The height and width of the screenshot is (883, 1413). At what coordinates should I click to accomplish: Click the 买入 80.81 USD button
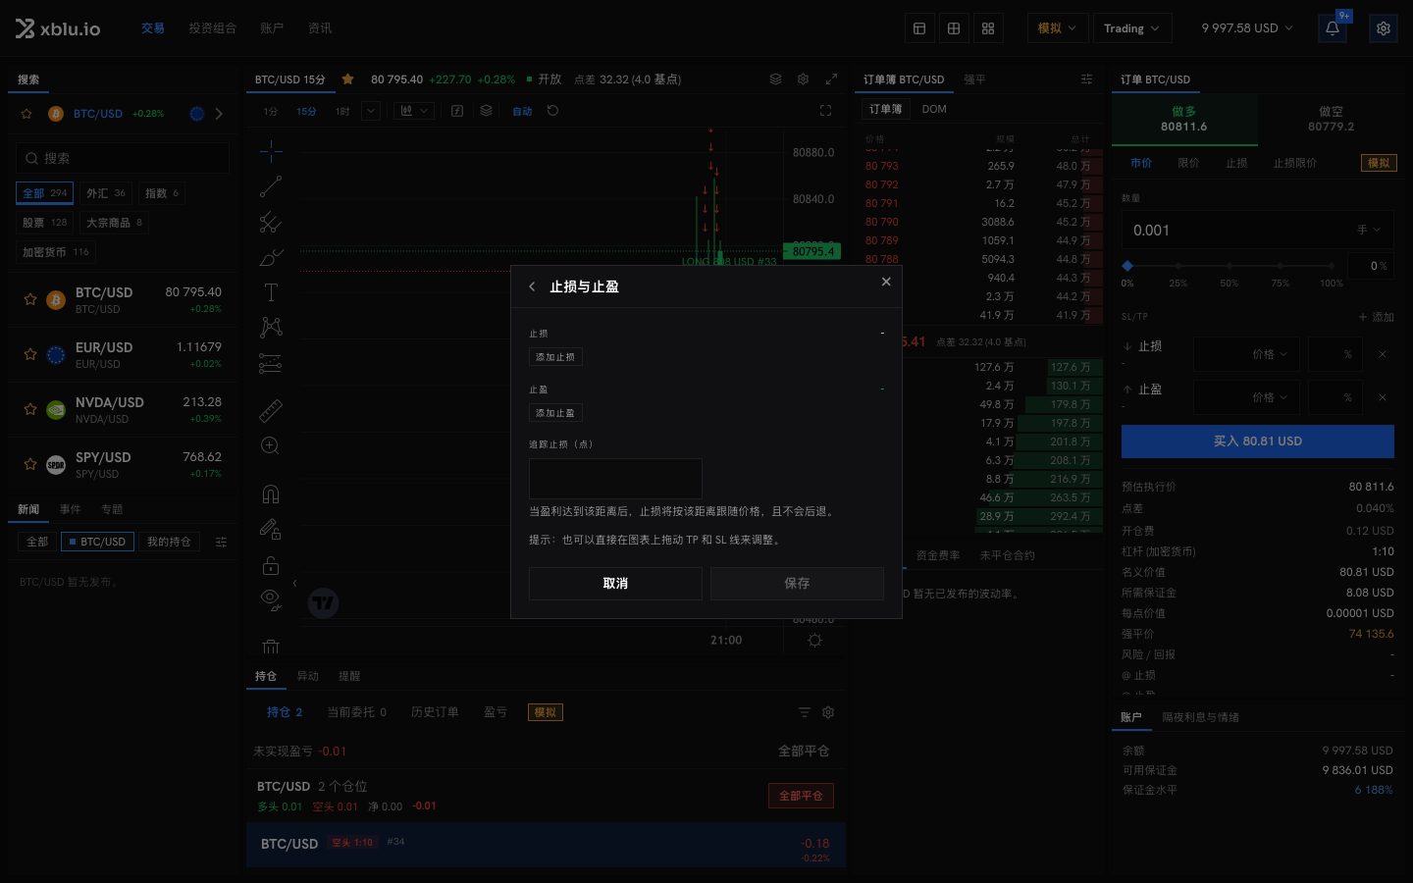point(1258,441)
